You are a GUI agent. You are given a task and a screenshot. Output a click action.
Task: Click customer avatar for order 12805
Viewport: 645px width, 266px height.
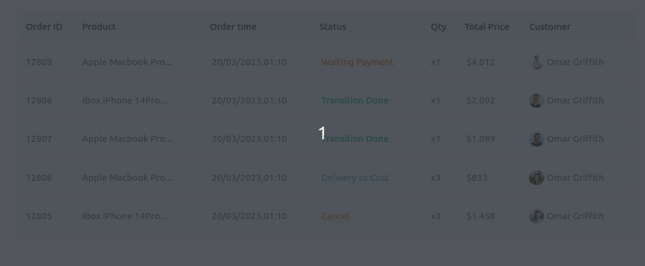click(536, 216)
